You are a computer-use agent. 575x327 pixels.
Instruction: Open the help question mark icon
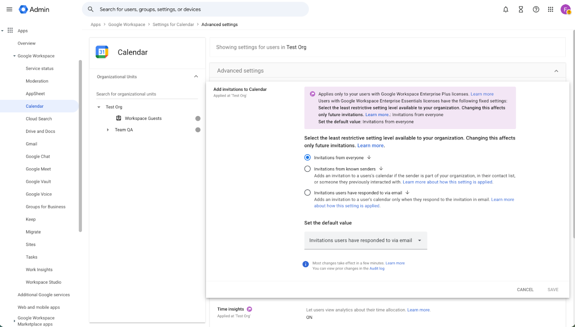(x=536, y=9)
